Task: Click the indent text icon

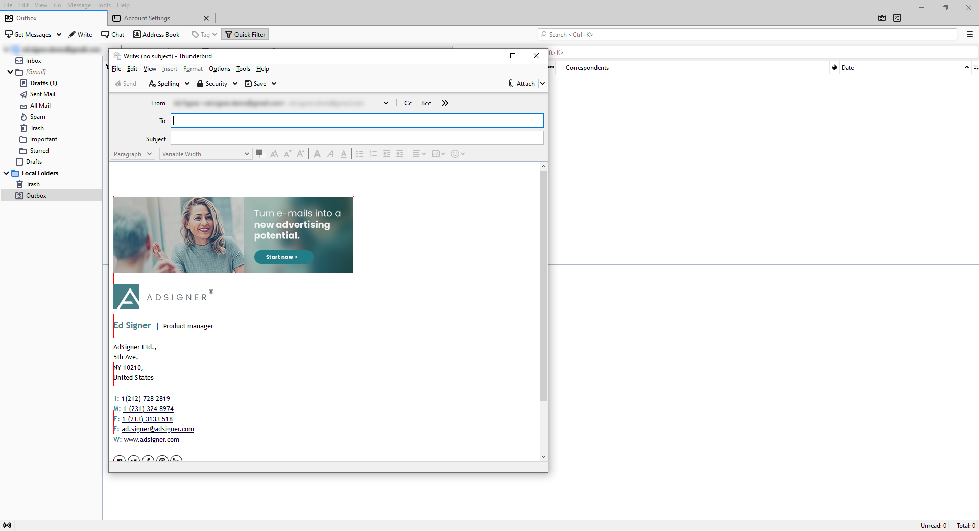Action: tap(400, 154)
